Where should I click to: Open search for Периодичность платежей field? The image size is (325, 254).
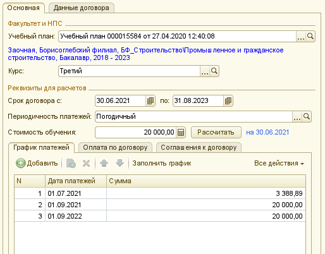click(307, 116)
